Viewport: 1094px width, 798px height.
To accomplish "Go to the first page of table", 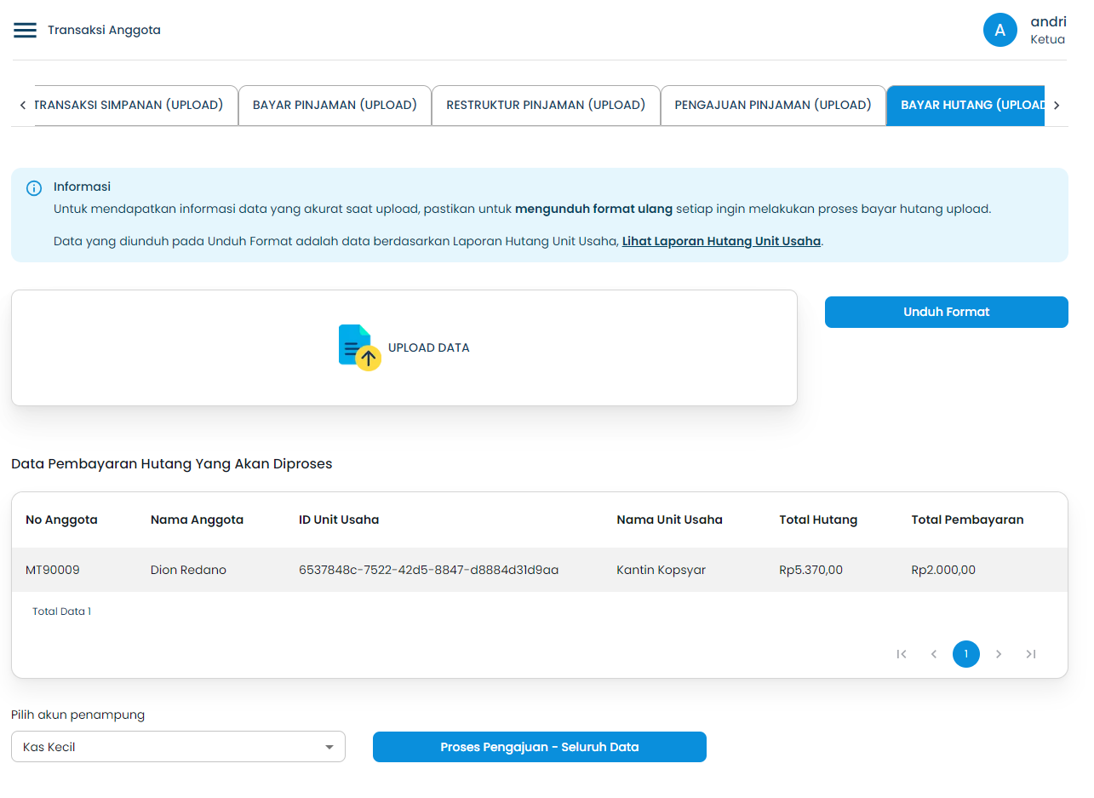I will [x=902, y=654].
